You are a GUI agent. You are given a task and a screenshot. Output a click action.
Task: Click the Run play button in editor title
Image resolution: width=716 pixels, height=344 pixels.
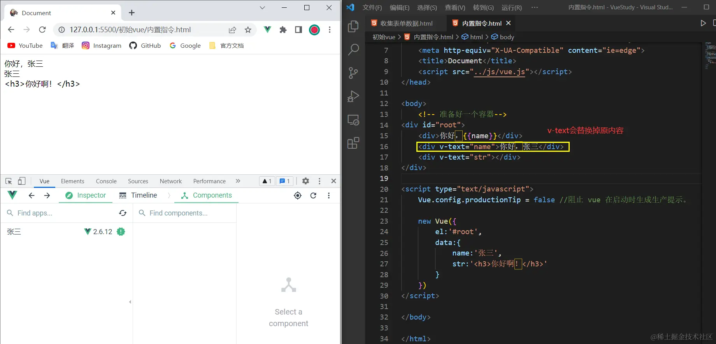[x=703, y=23]
